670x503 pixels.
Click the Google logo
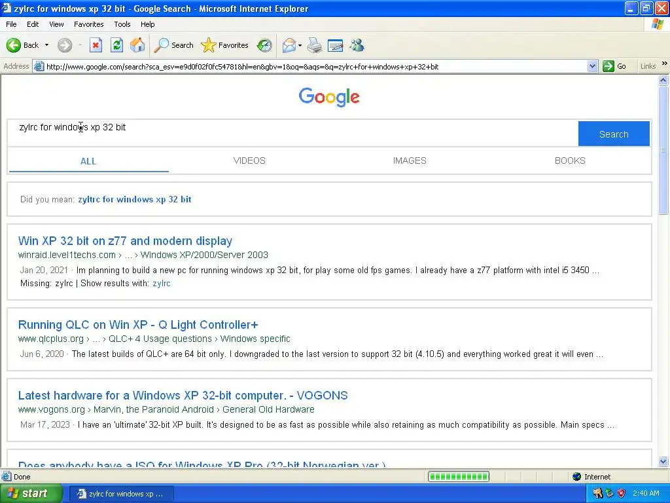click(329, 97)
